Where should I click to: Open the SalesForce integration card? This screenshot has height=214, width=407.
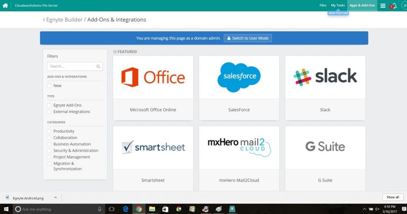click(x=239, y=88)
